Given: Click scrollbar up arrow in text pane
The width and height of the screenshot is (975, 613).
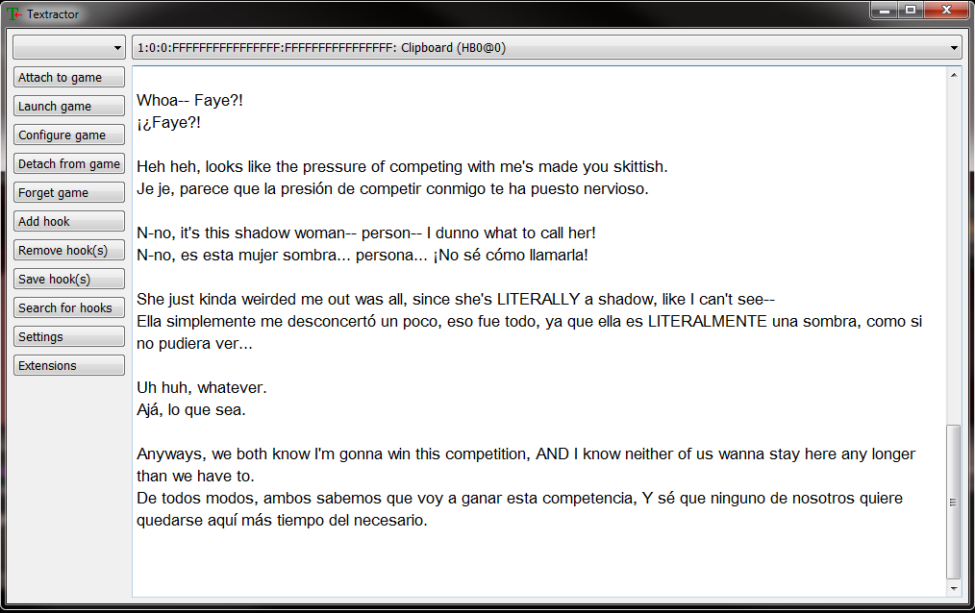Looking at the screenshot, I should [x=953, y=75].
